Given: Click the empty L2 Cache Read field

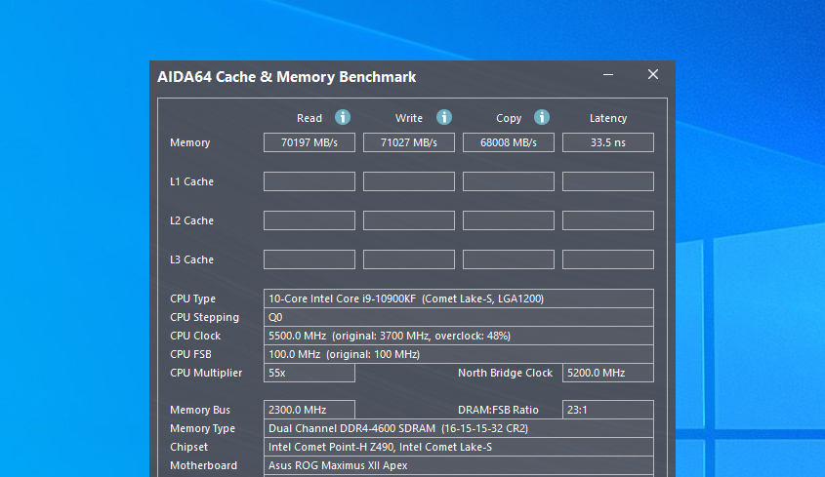Looking at the screenshot, I should (x=309, y=220).
